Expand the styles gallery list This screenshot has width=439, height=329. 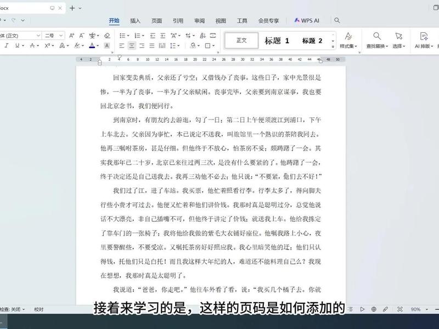pyautogui.click(x=333, y=47)
